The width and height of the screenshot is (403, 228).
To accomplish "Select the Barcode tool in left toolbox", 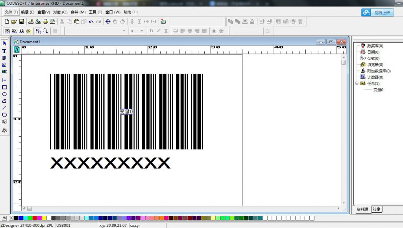I will [x=4, y=58].
